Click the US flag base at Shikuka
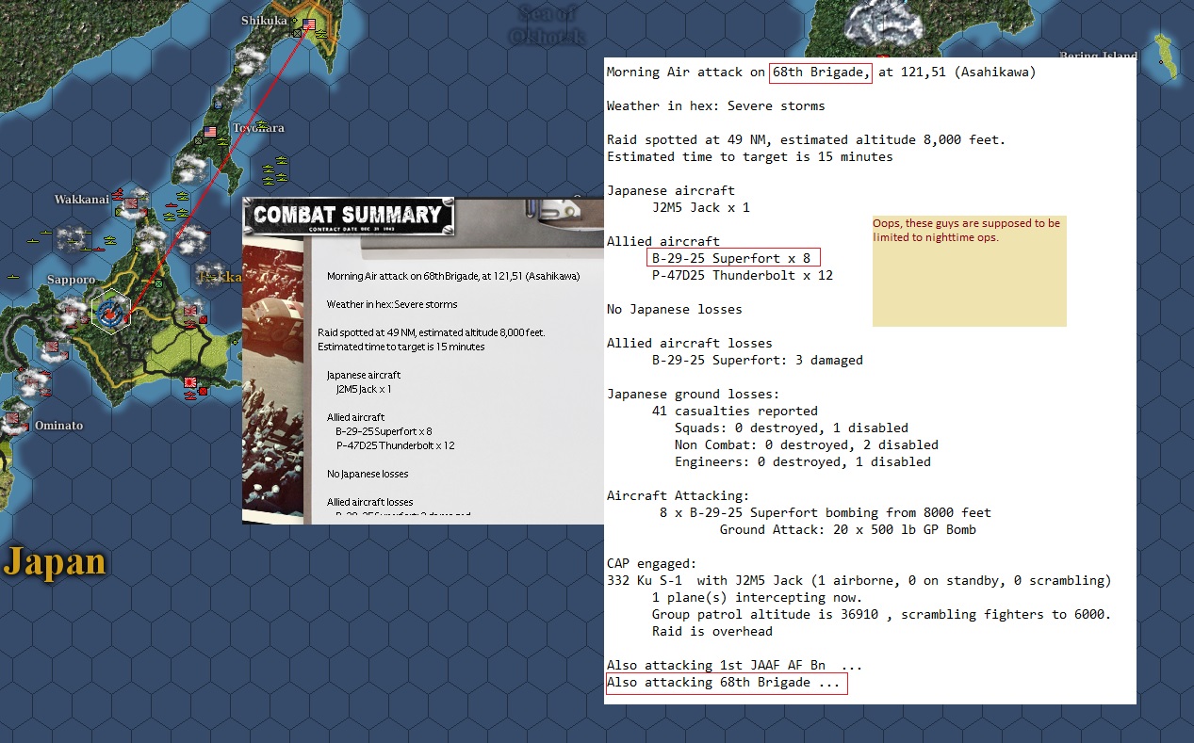Screen dimensions: 1194x743 pos(309,24)
